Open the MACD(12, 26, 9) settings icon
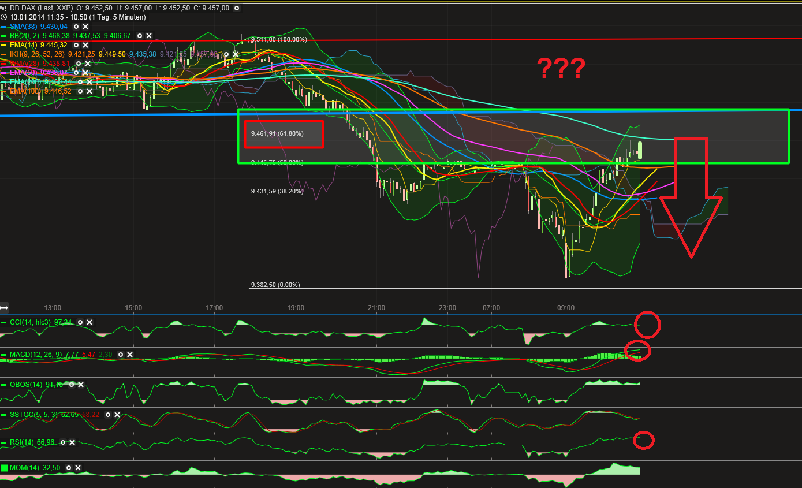Viewport: 802px width, 488px height. tap(120, 355)
